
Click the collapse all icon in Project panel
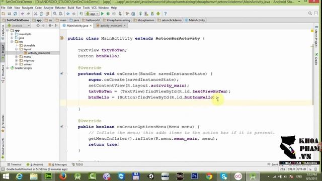(43, 26)
